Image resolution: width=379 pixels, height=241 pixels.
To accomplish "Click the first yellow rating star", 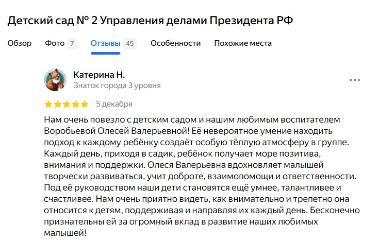I will pos(48,105).
